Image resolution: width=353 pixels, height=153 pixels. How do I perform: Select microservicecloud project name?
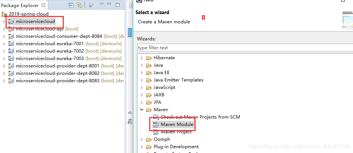pos(35,21)
